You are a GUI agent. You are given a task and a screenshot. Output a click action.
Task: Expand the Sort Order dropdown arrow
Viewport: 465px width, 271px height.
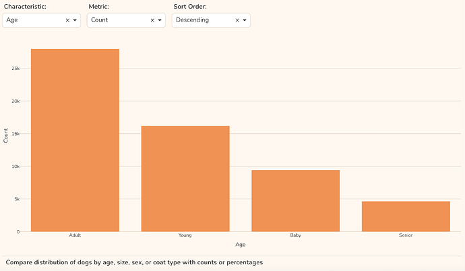click(x=245, y=20)
